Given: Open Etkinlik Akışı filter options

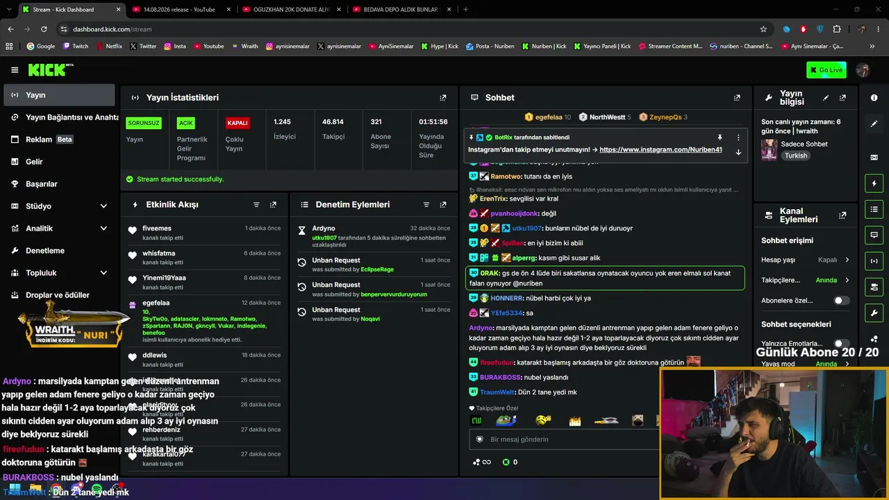Looking at the screenshot, I should (256, 205).
